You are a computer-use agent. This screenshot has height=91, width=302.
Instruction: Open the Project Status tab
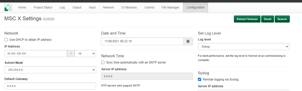pyautogui.click(x=43, y=7)
